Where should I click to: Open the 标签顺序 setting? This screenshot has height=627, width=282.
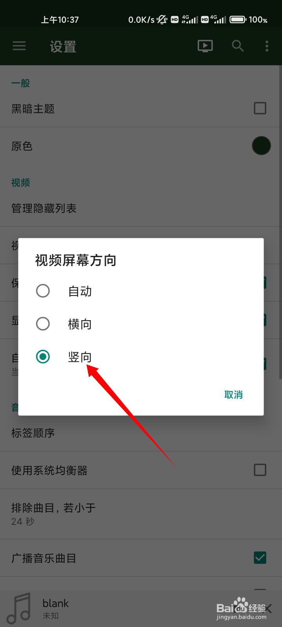(x=141, y=433)
